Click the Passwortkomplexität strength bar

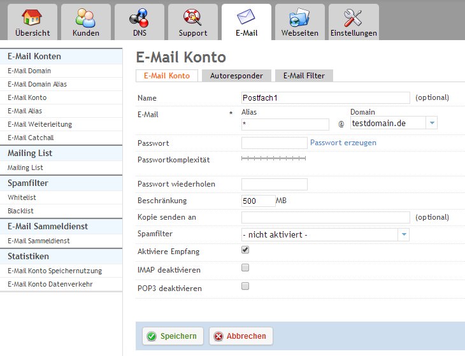point(273,158)
